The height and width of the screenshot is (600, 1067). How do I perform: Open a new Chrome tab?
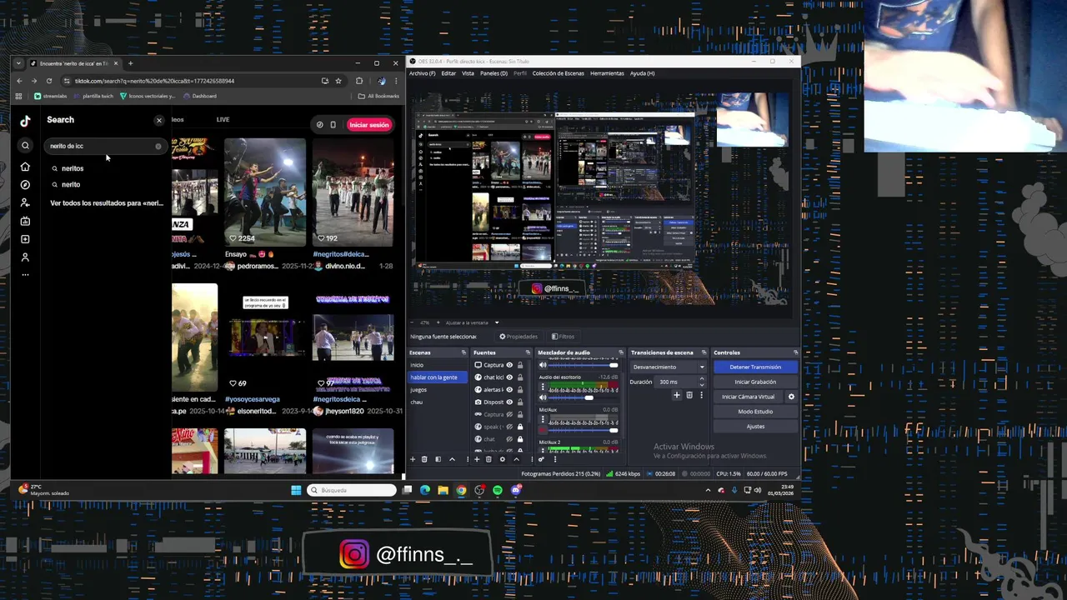(x=130, y=63)
